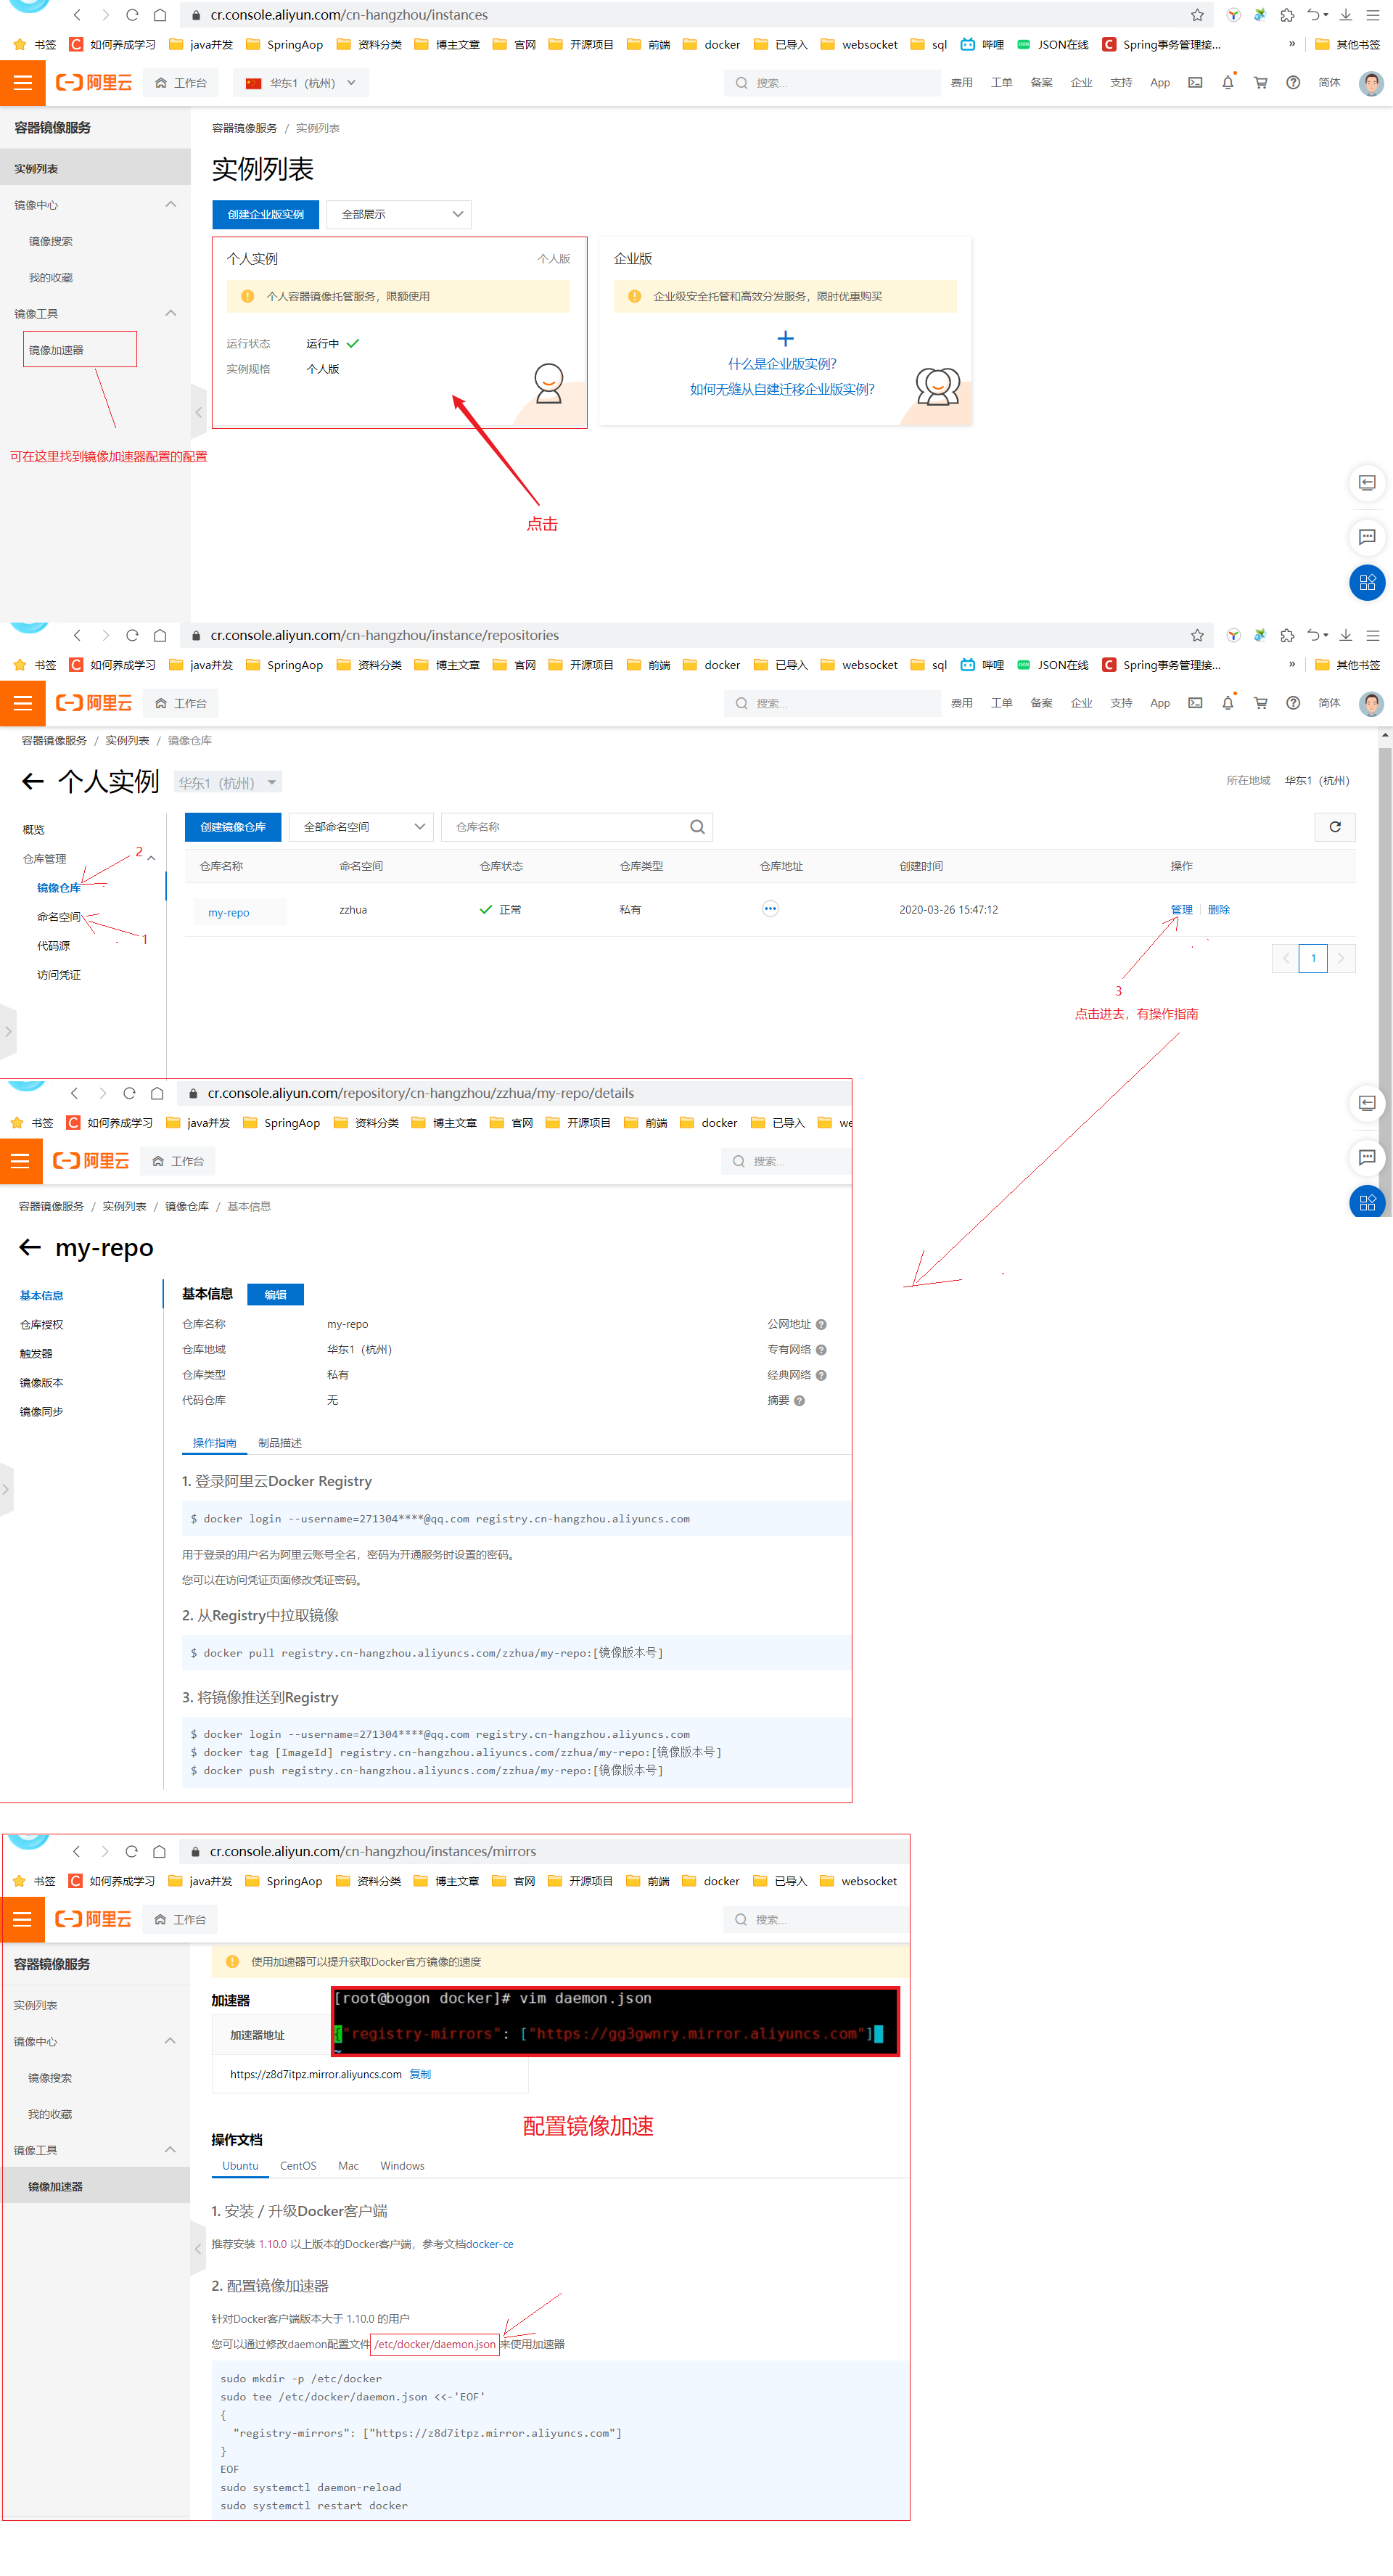Click the 编辑 button beside 基本信息
Image resolution: width=1393 pixels, height=2576 pixels.
tap(275, 1294)
